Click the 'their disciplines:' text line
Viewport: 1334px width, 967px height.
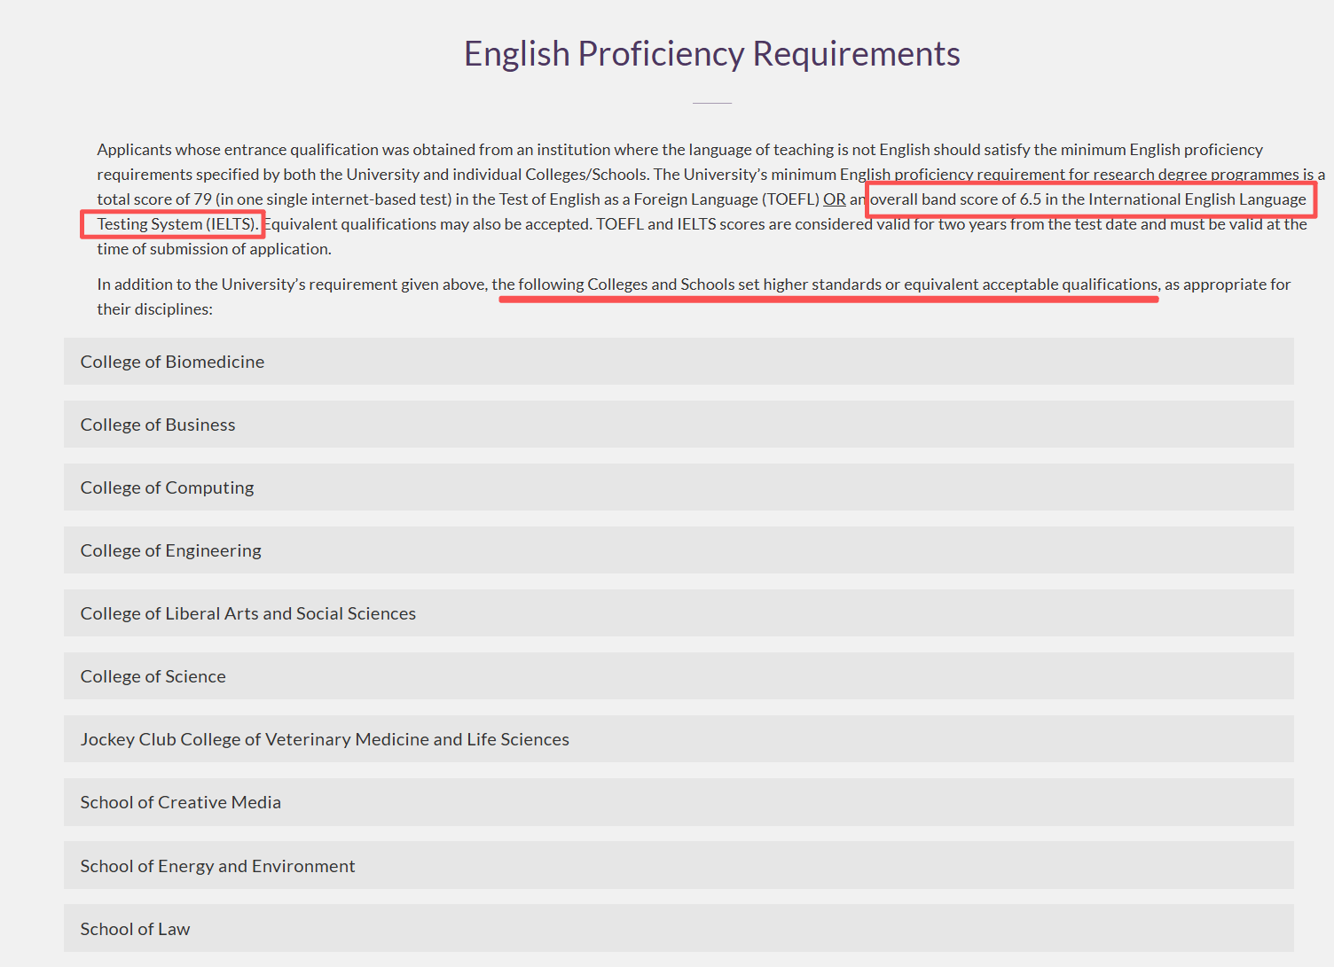click(x=154, y=309)
